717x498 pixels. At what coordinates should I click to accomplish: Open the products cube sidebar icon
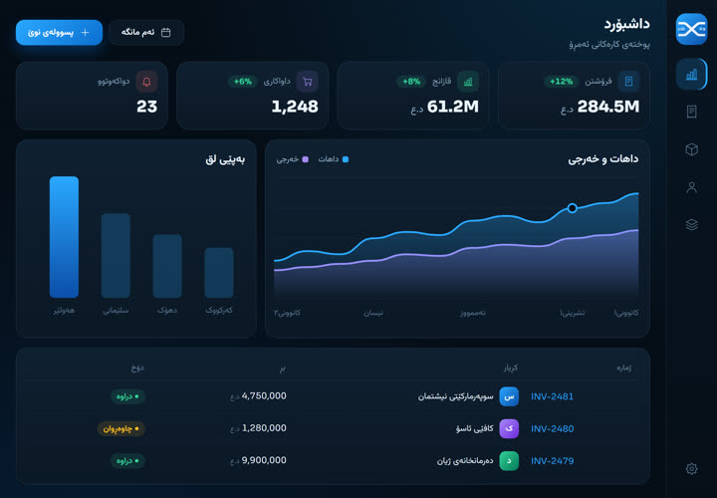(x=691, y=149)
